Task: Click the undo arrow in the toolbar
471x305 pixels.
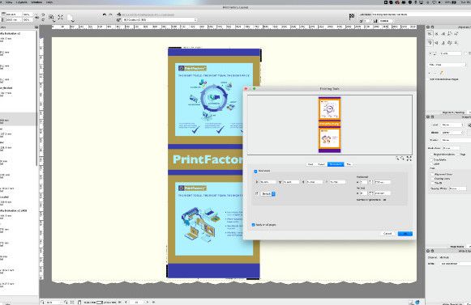Action: [105, 15]
